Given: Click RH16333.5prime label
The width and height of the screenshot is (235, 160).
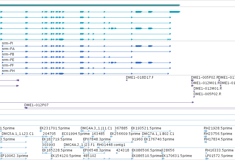Looking at the screenshot, I should pos(219,150).
